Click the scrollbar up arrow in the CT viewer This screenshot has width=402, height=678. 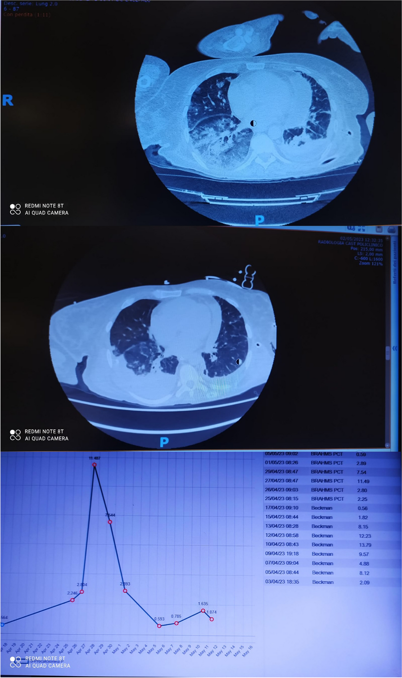point(387,237)
